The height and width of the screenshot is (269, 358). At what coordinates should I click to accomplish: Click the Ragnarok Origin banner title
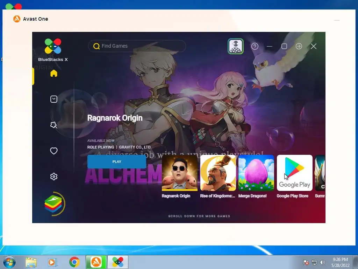115,118
